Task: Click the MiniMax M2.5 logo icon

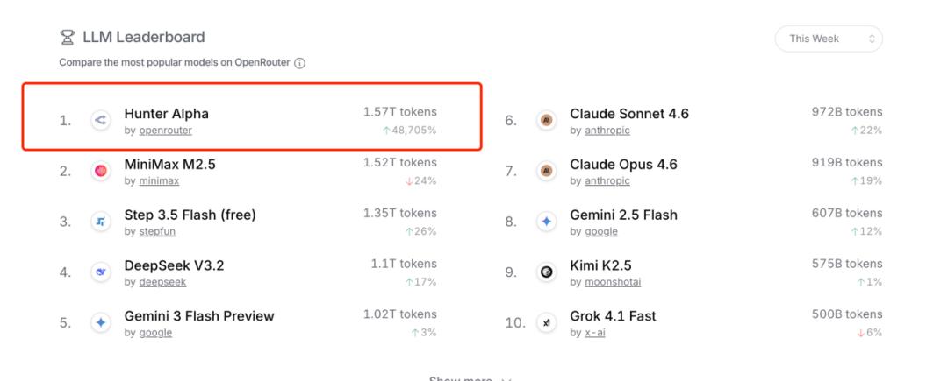Action: 100,172
